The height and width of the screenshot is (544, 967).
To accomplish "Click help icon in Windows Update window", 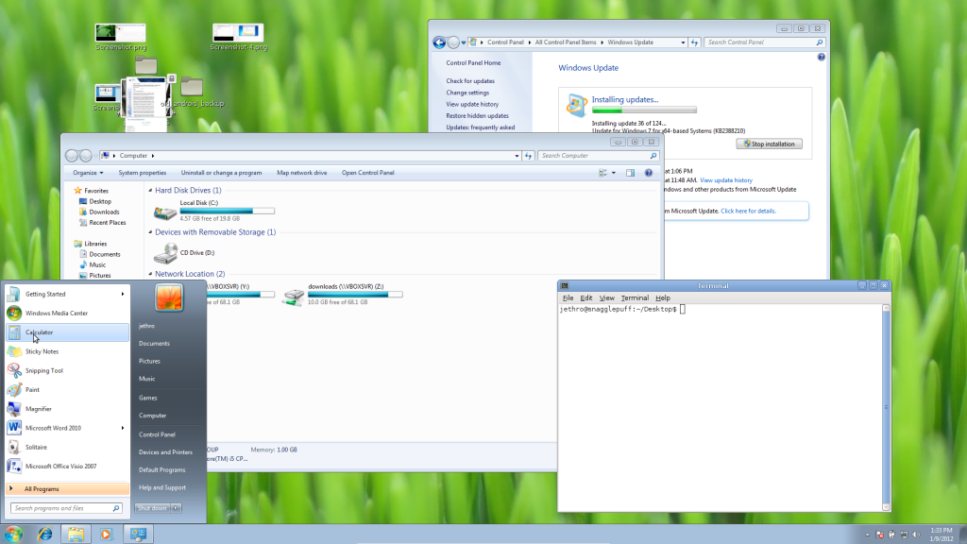I will (x=821, y=58).
